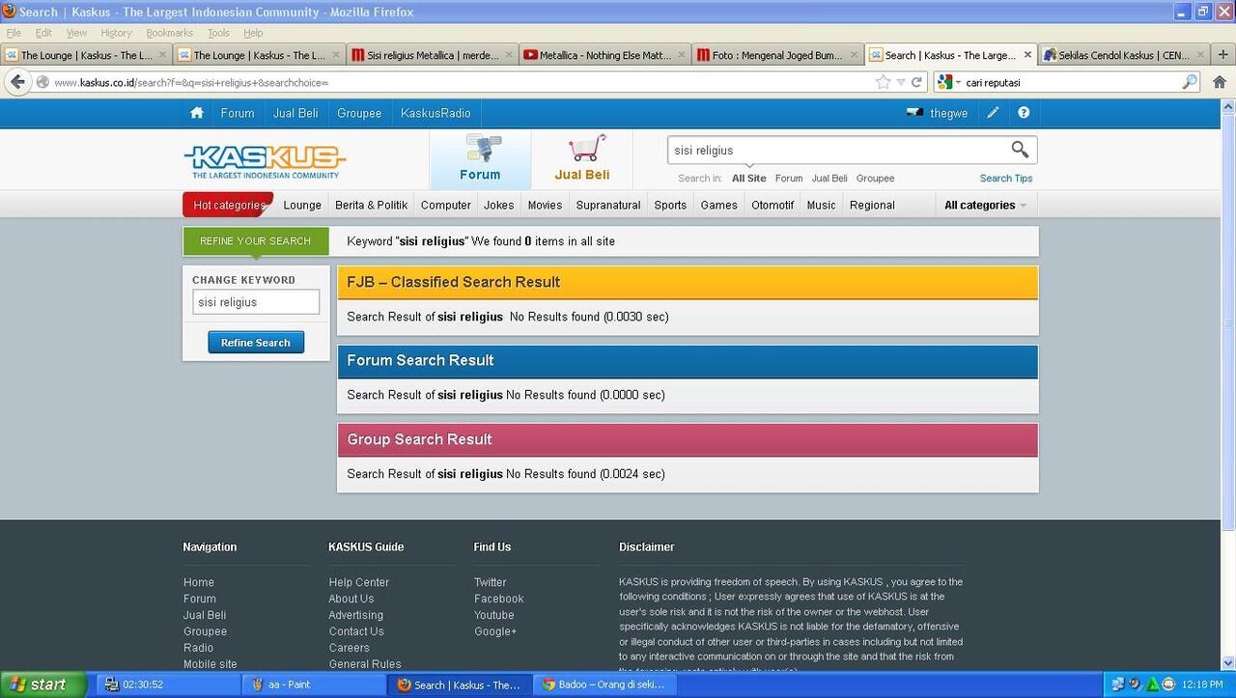Switch to Badoo Chrome window in taskbar
This screenshot has height=698, width=1236.
tap(605, 684)
